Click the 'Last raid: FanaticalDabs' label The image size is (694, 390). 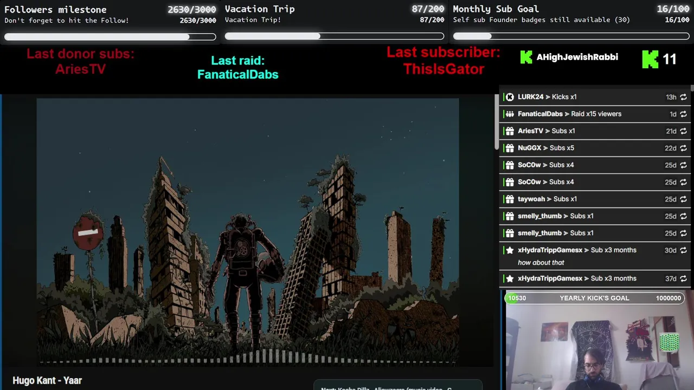pos(237,67)
